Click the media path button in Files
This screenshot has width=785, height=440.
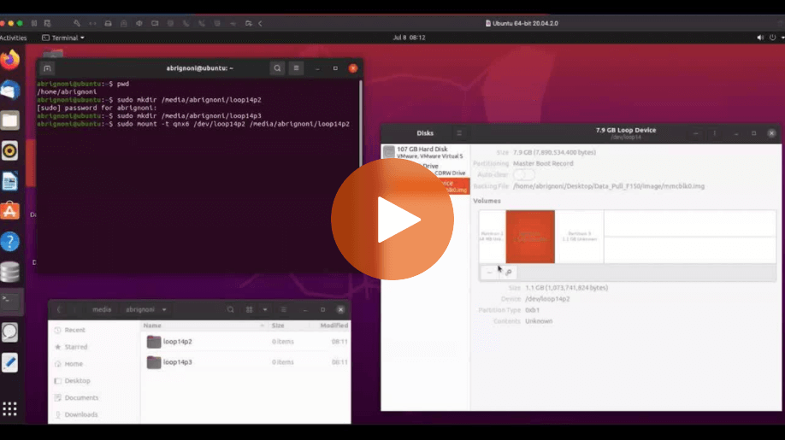[102, 309]
